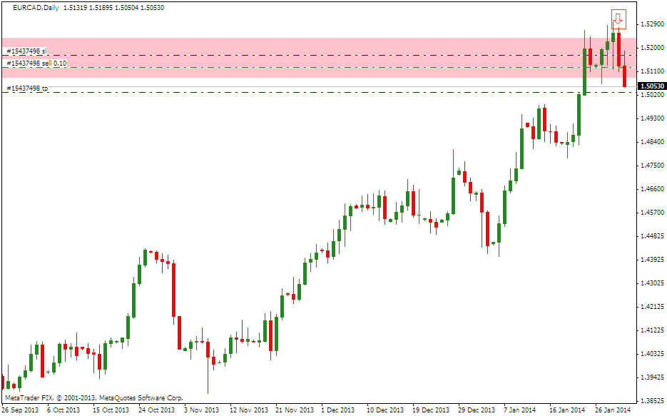Click the 12 Nov 2013 date label
Image resolution: width=667 pixels, height=416 pixels.
click(x=248, y=410)
